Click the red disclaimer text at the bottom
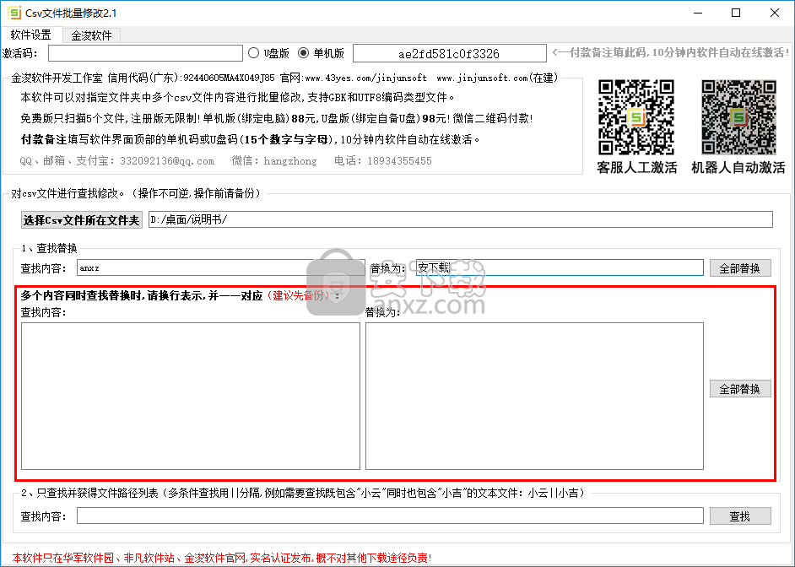The image size is (795, 567). [x=222, y=558]
